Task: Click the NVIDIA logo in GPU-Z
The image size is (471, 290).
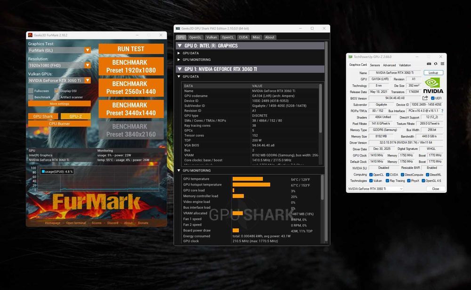Action: tap(433, 86)
